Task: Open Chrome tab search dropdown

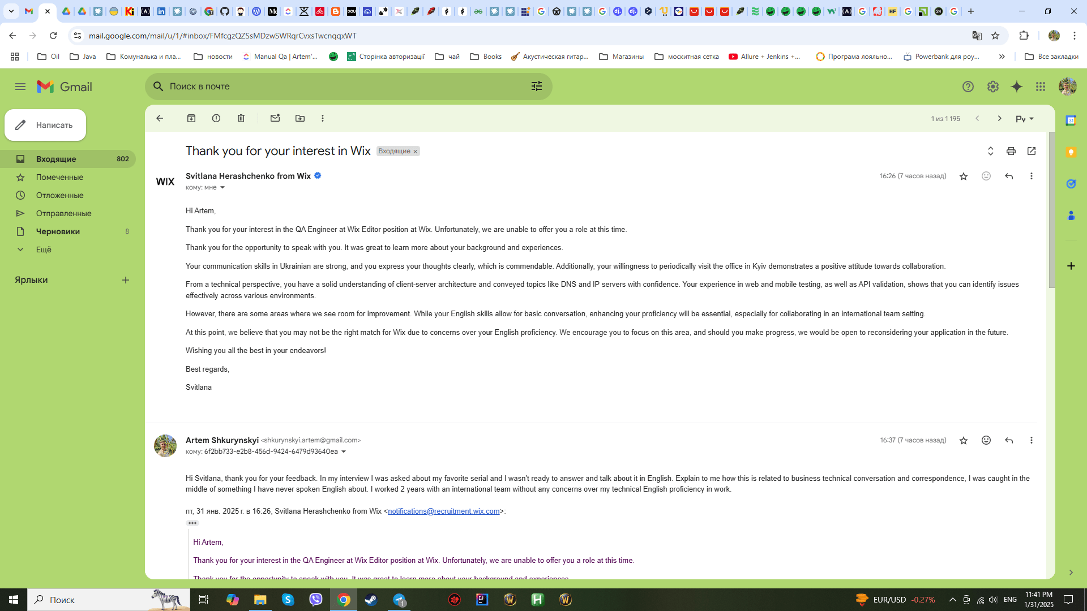Action: point(11,11)
